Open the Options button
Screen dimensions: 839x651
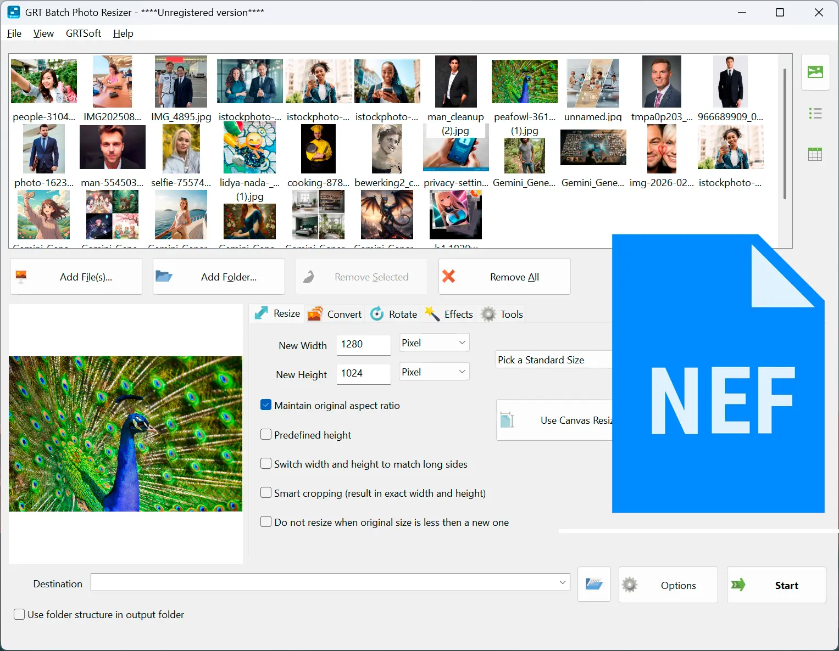(x=669, y=585)
